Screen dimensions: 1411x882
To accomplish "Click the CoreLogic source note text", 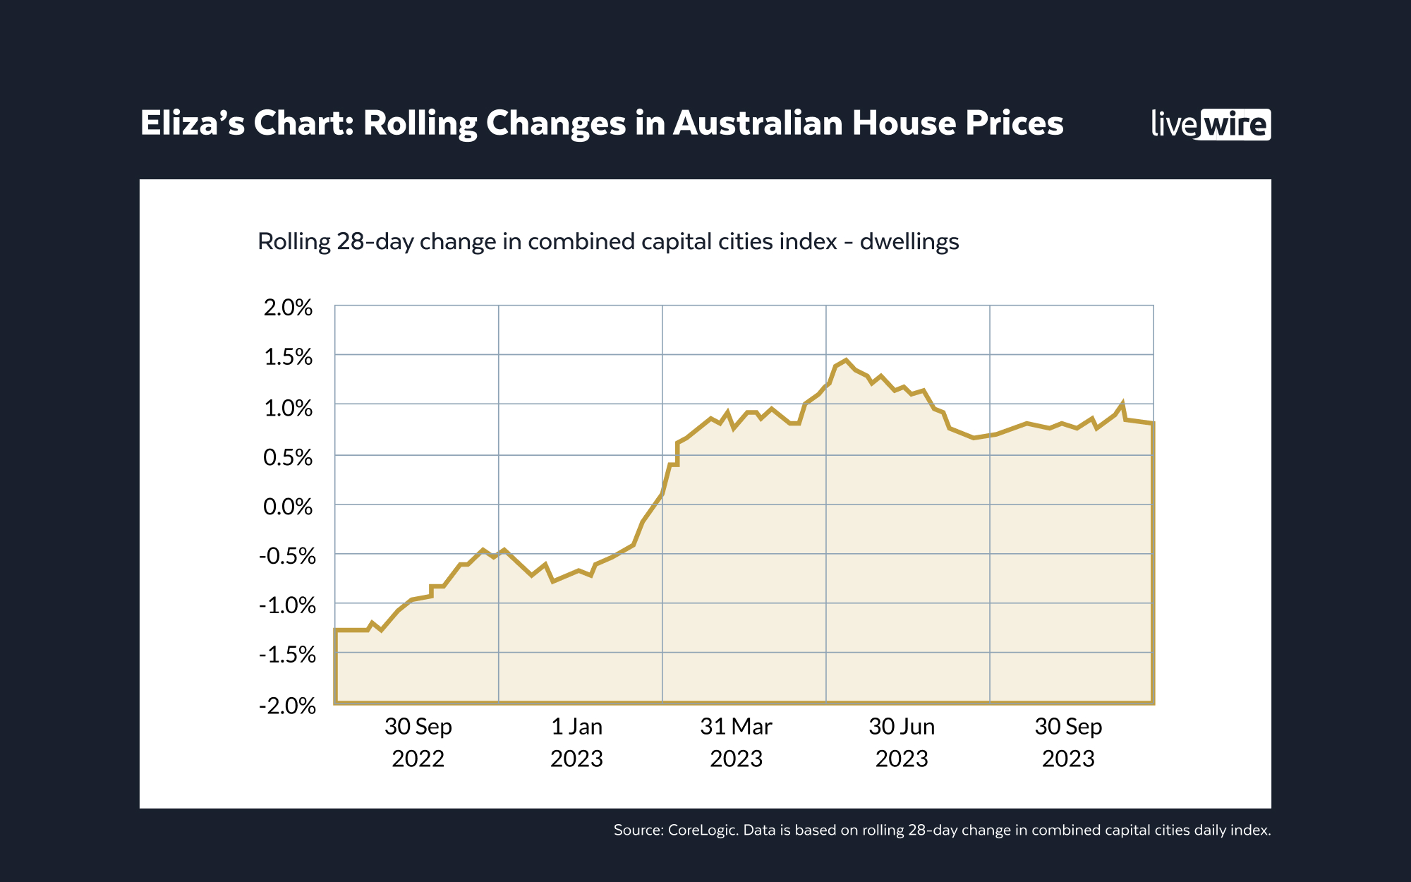I will [942, 830].
